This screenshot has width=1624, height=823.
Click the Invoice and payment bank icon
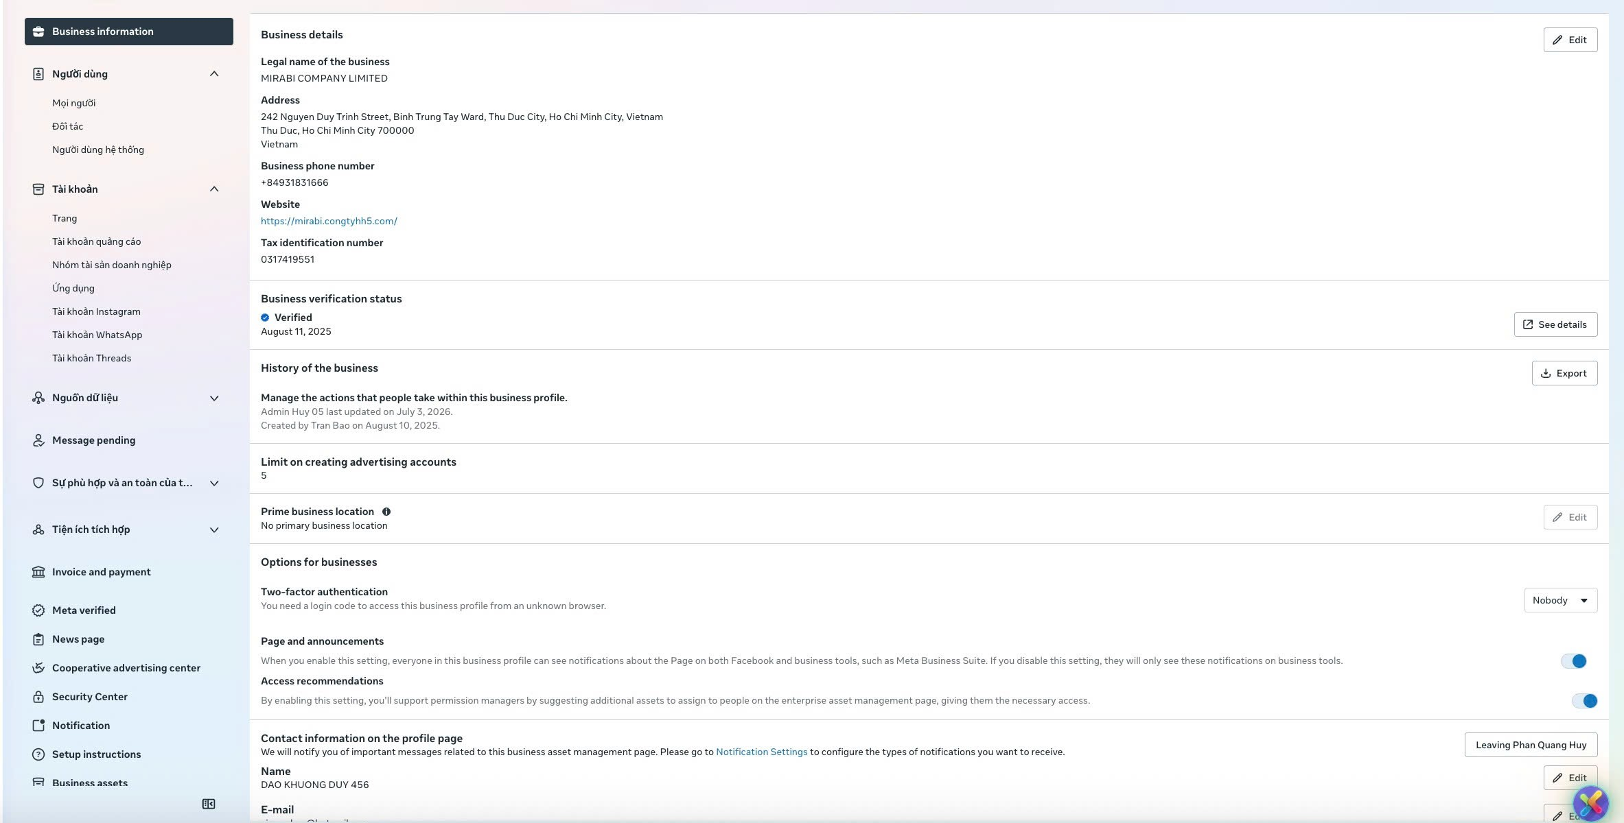click(x=38, y=572)
